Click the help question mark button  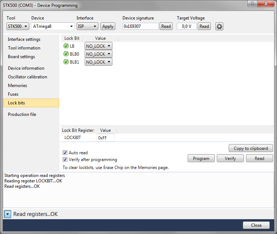[x=252, y=4]
